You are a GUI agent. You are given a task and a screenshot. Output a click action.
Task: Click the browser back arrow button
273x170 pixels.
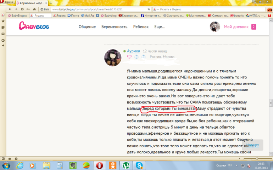(x=10, y=10)
